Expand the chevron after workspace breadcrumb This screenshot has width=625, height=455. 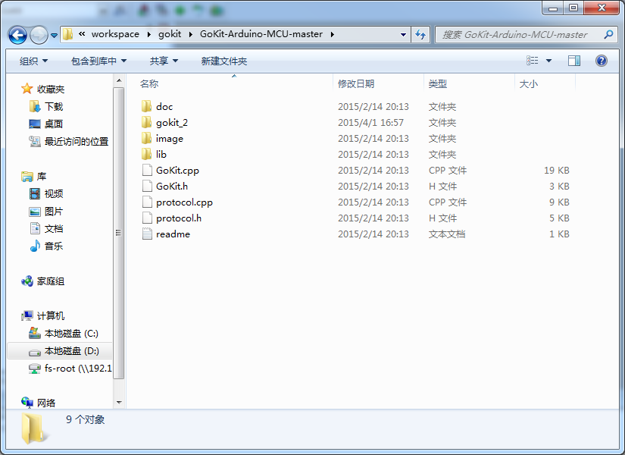click(x=149, y=35)
